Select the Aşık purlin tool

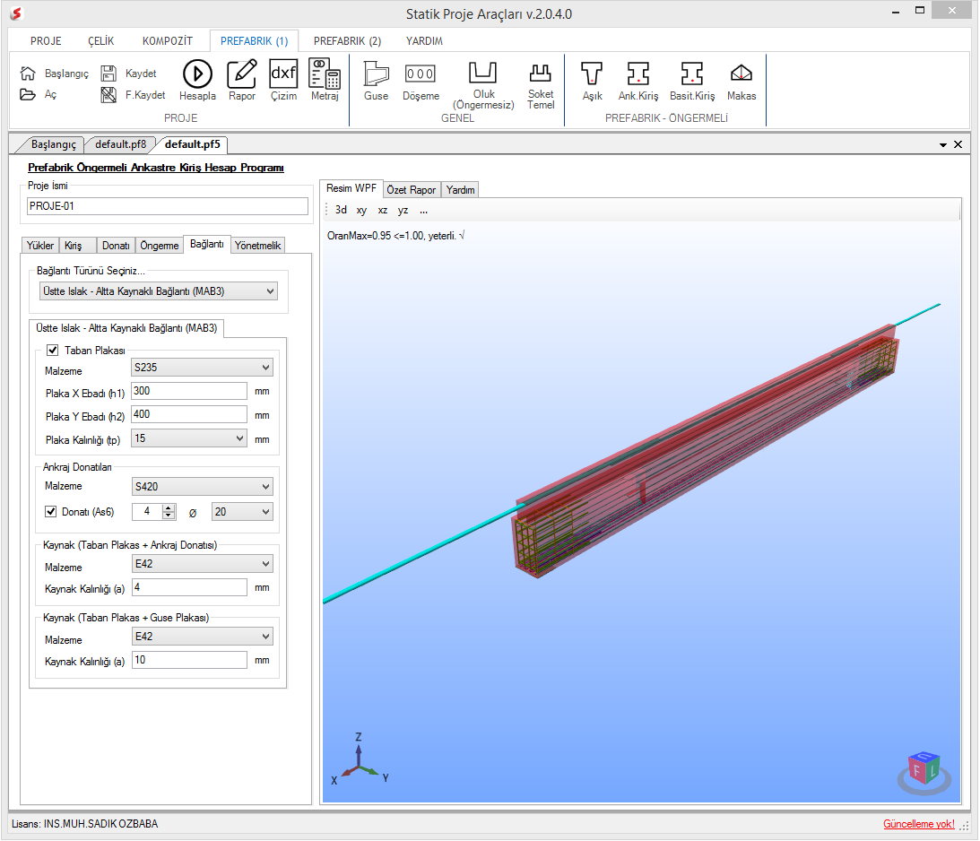click(592, 74)
